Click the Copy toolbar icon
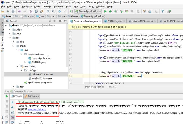 pos(36,11)
